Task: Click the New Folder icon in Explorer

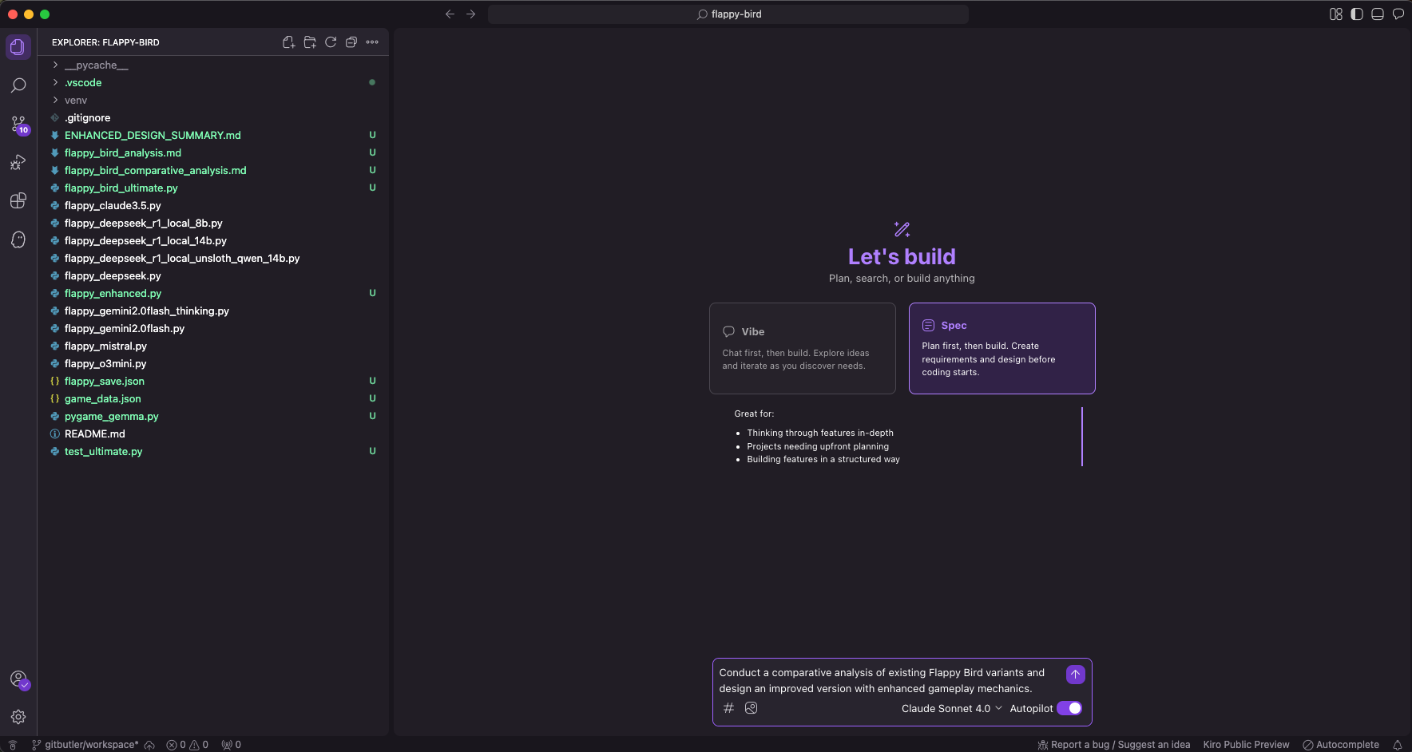Action: point(310,42)
